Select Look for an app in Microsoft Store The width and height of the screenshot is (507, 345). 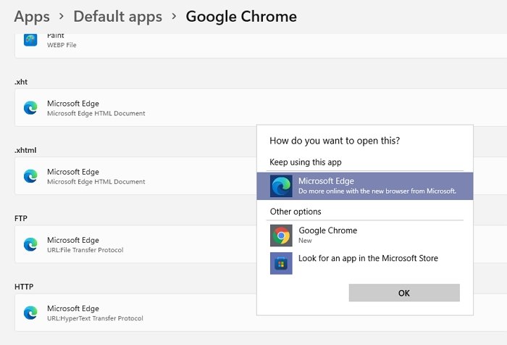click(368, 259)
